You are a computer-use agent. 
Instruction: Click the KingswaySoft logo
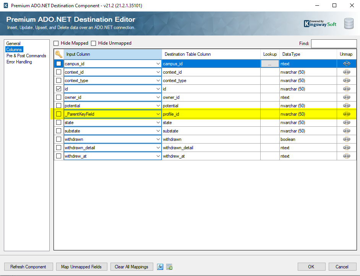pos(320,23)
